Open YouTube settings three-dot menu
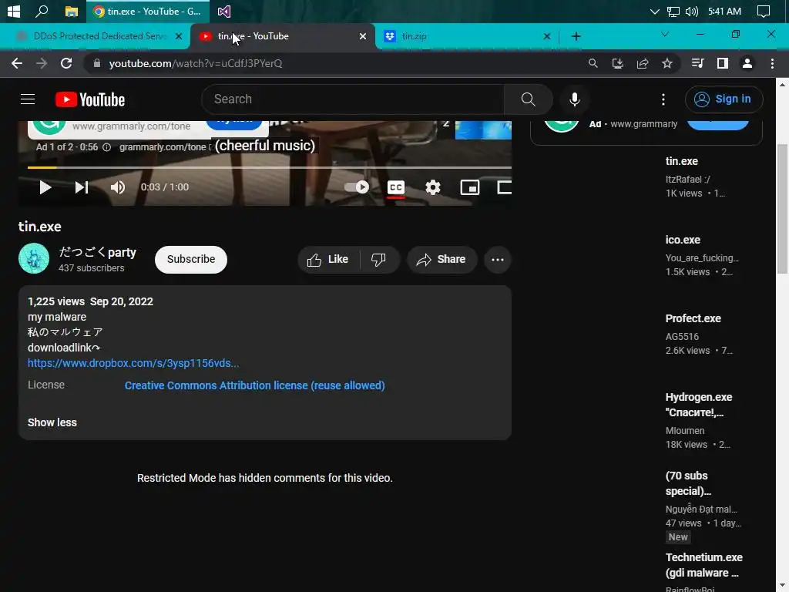The width and height of the screenshot is (789, 592). tap(663, 99)
